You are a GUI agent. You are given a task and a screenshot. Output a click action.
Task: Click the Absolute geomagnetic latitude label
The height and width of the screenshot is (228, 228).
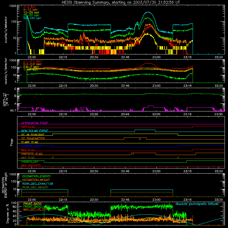click(x=197, y=204)
